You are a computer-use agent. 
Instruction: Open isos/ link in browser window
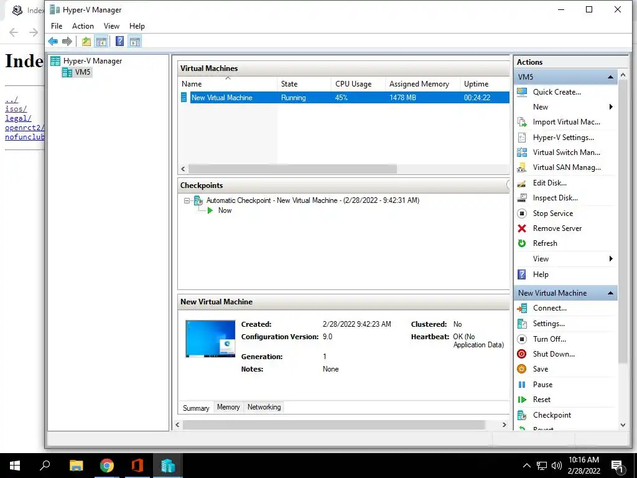pyautogui.click(x=16, y=109)
